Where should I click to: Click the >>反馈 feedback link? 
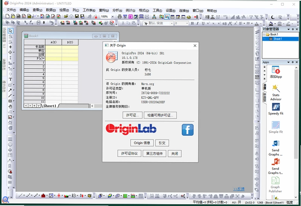tap(239, 189)
